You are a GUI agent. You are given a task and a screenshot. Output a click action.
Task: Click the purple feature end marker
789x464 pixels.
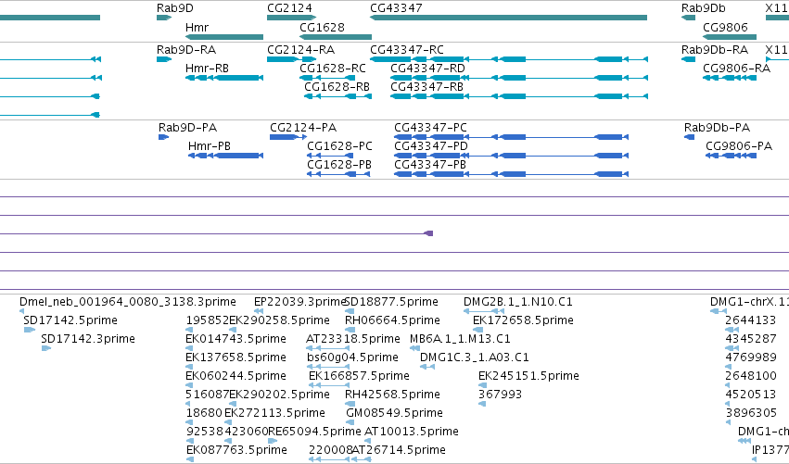coord(428,233)
